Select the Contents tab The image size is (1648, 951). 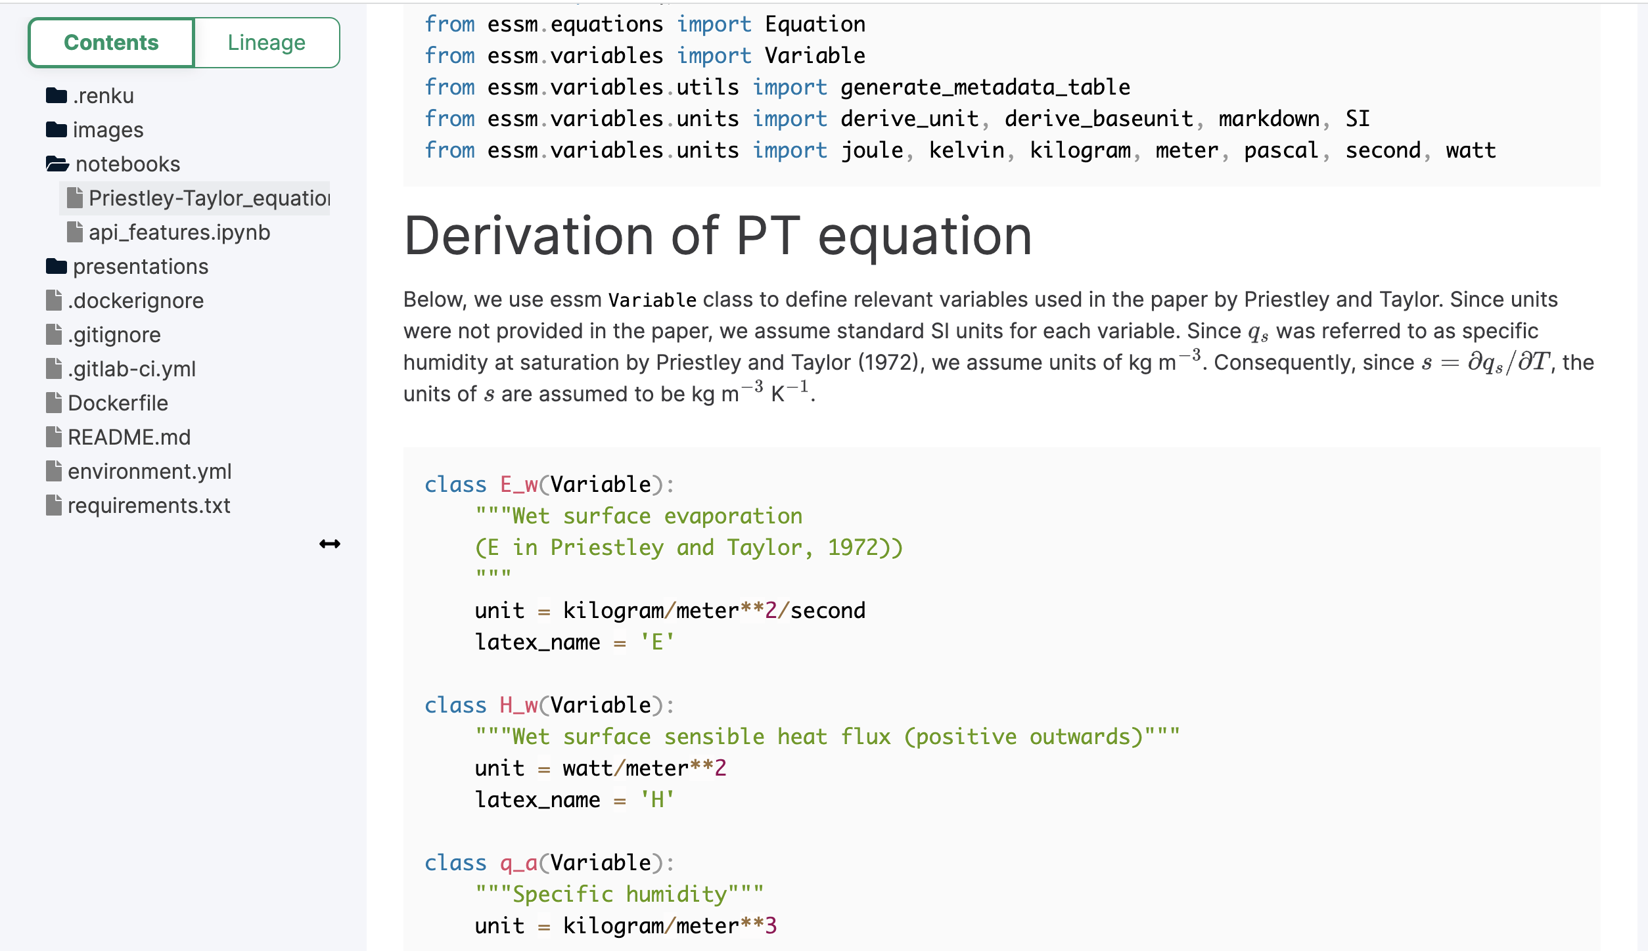[110, 42]
